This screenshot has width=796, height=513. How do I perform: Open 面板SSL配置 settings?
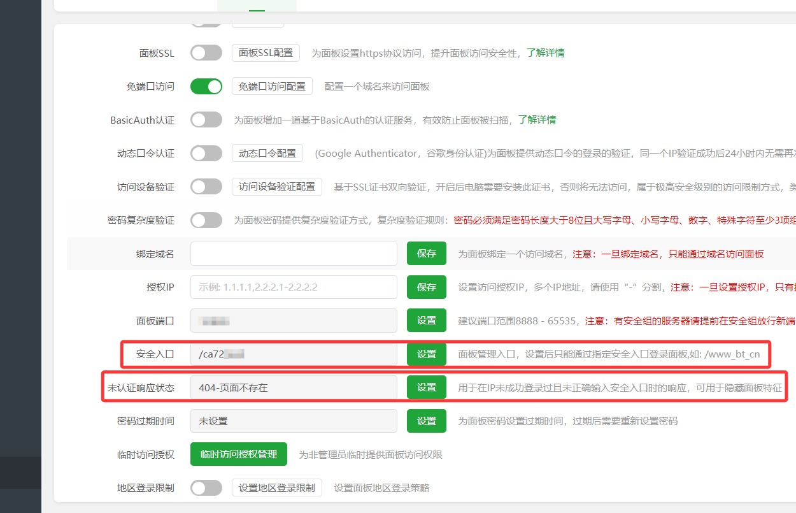click(x=266, y=53)
